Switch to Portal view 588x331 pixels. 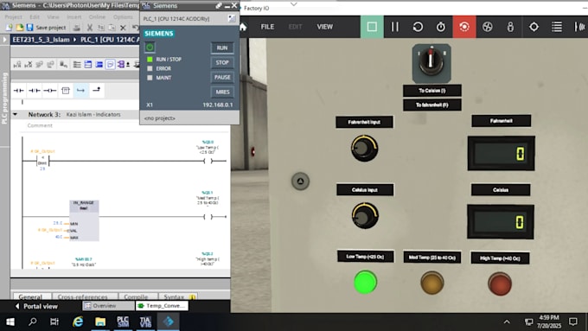point(36,306)
